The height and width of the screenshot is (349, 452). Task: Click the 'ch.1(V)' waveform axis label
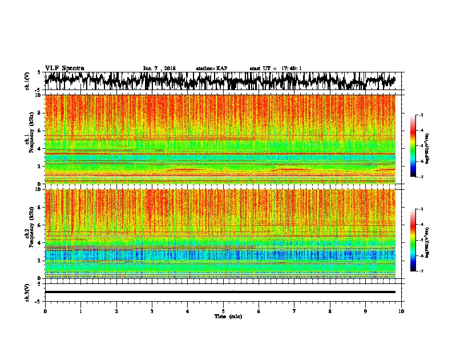(x=27, y=81)
